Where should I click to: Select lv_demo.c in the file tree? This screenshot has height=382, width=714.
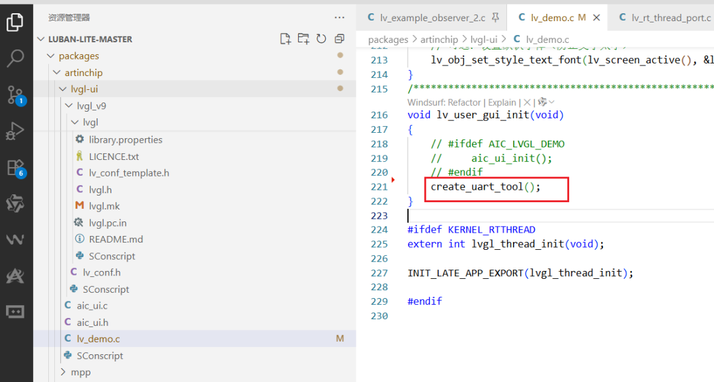[x=194, y=339]
